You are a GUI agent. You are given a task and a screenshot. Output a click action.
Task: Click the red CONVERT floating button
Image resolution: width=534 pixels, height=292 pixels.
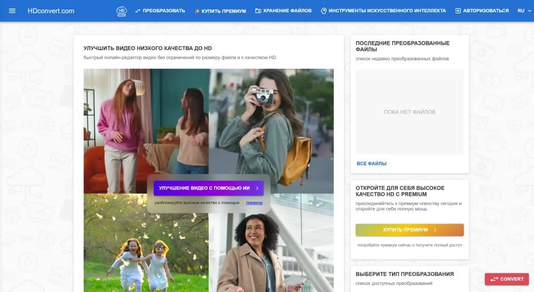[507, 279]
